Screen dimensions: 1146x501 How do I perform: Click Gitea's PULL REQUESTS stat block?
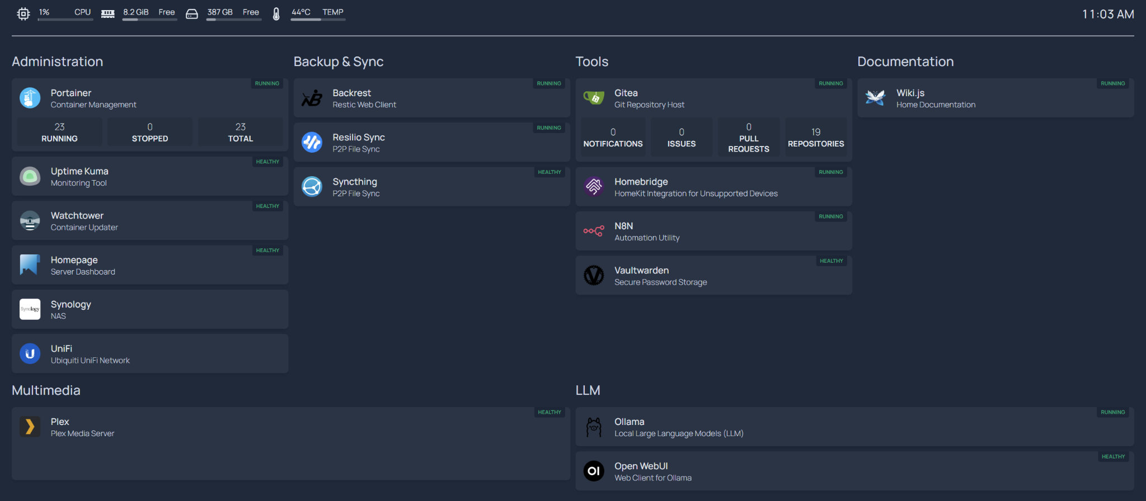(x=749, y=137)
